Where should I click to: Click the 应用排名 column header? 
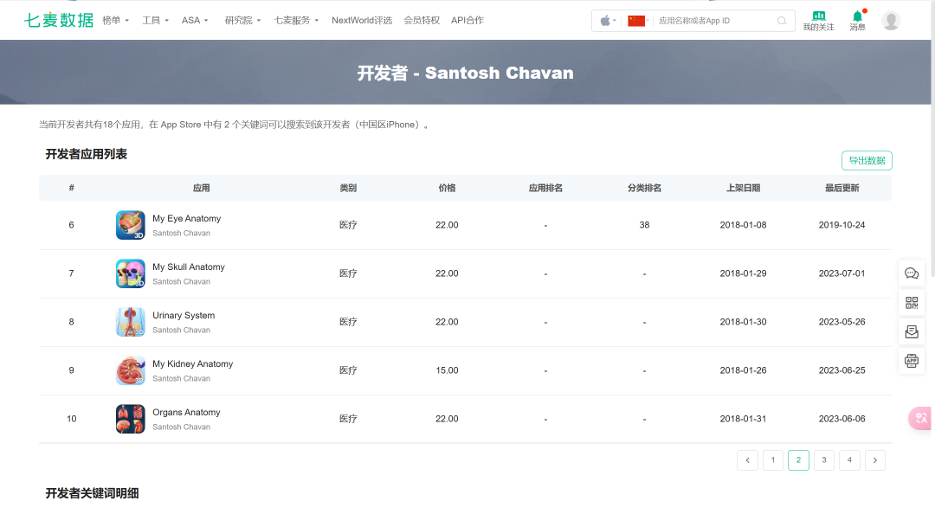[545, 188]
